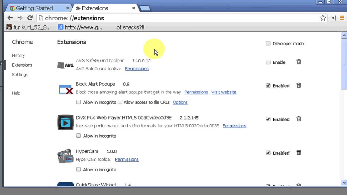Click the scrollbar down arrow
The width and height of the screenshot is (347, 195).
344,183
